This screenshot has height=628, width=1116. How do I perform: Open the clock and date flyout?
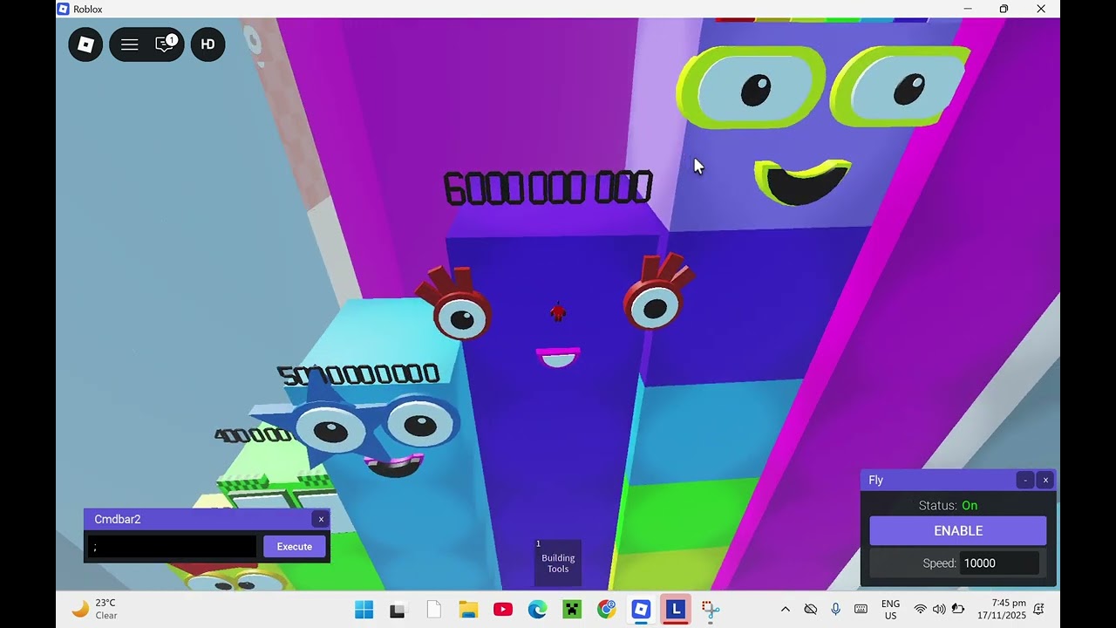coord(1001,610)
